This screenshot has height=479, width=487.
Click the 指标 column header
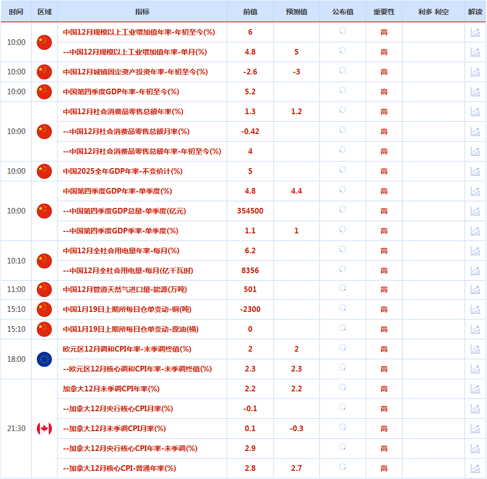pyautogui.click(x=142, y=12)
